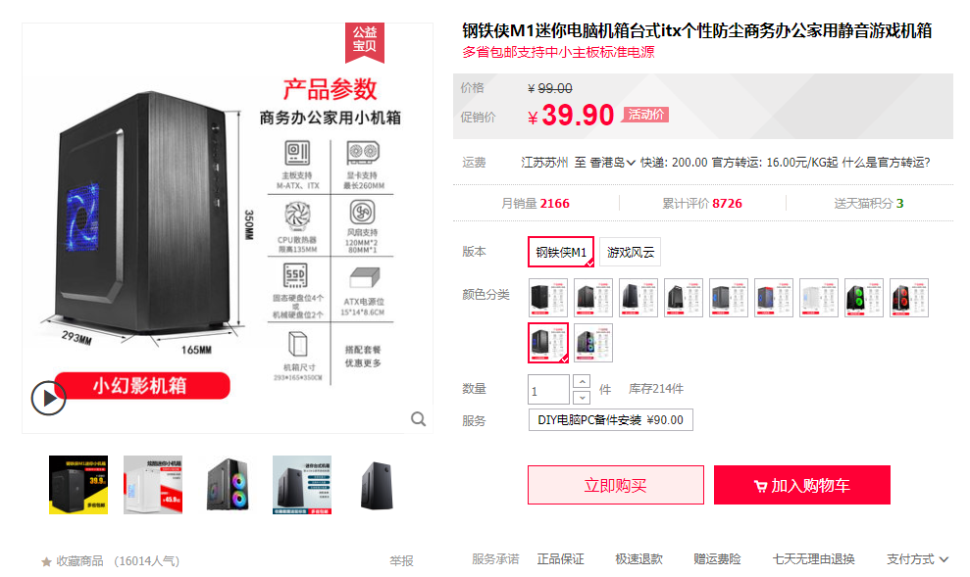Play the product video
The height and width of the screenshot is (577, 970).
pyautogui.click(x=48, y=398)
